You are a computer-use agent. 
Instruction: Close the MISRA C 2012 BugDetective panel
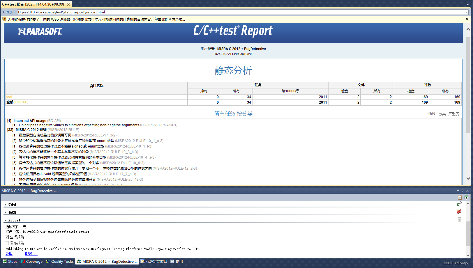[x=467, y=191]
